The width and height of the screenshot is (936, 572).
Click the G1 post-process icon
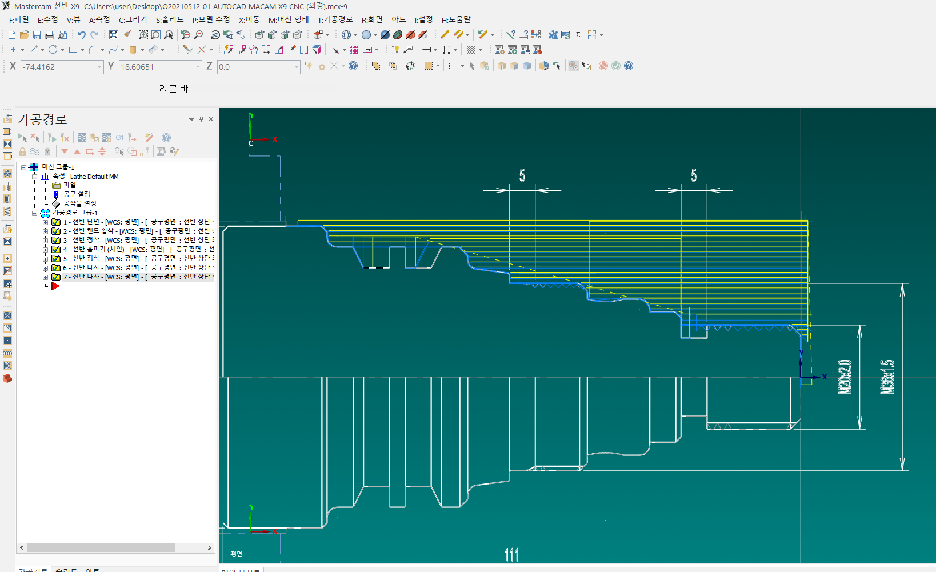pos(119,138)
